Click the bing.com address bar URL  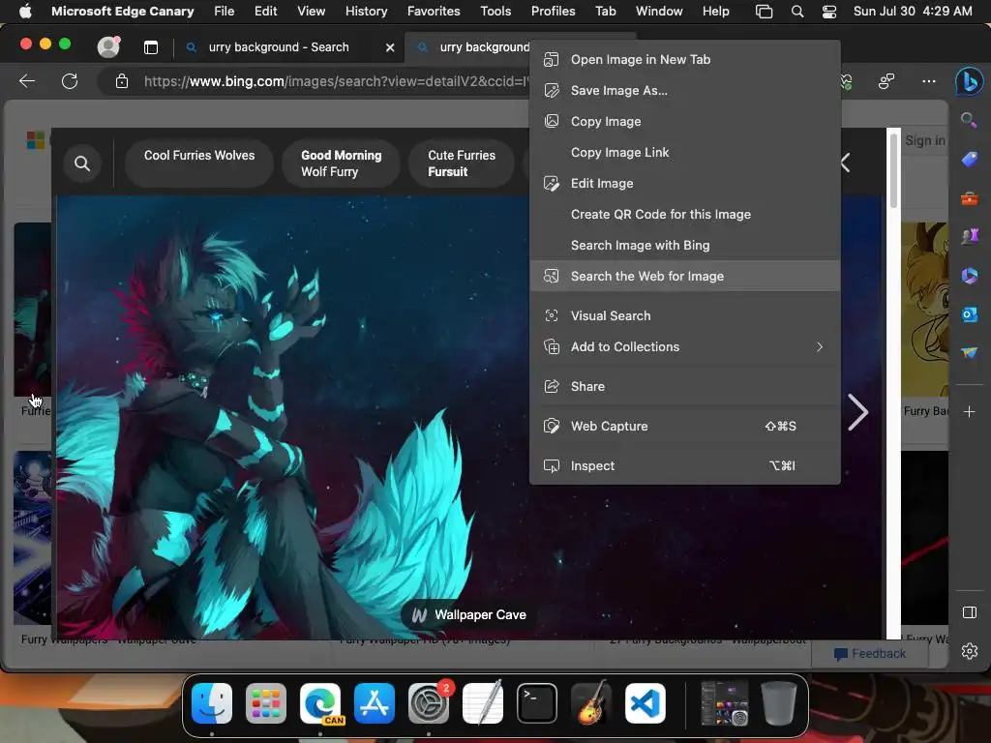tap(335, 81)
